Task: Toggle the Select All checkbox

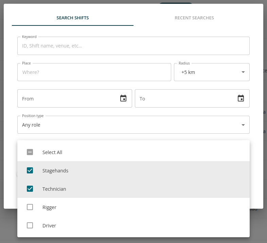Action: (30, 152)
